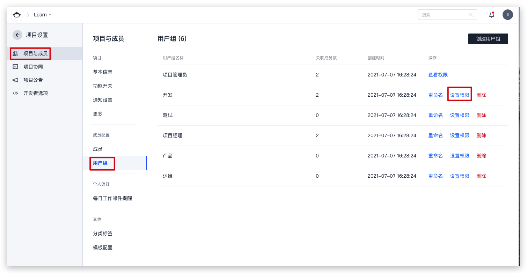Click the CODING penguin logo icon
Screen dimensions: 527x273
(x=17, y=15)
